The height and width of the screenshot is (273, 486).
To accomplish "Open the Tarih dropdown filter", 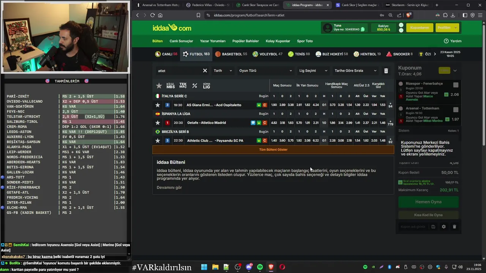I will point(222,71).
